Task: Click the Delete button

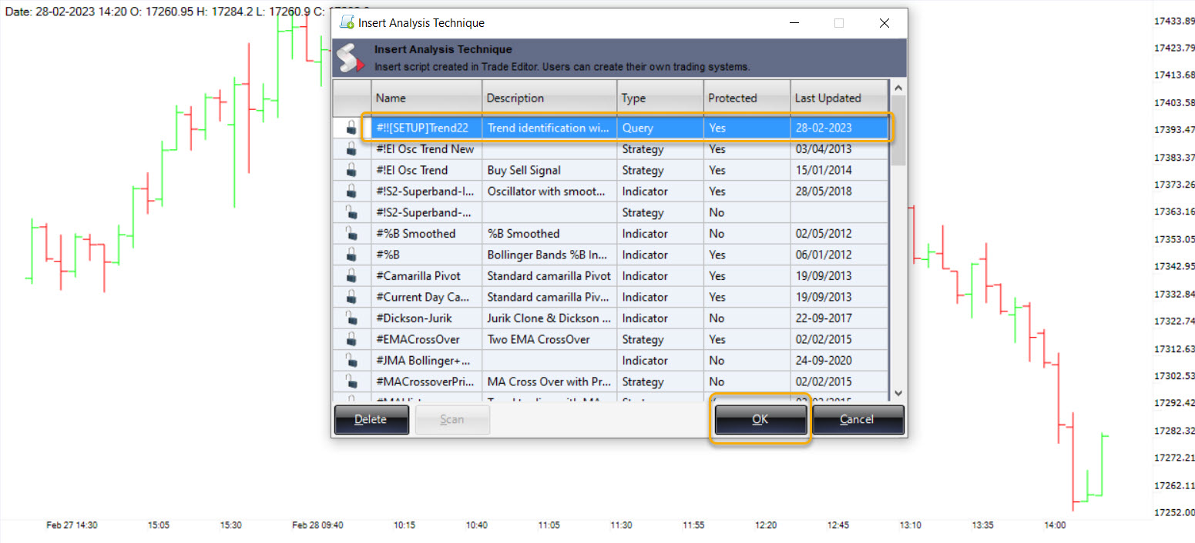Action: 371,419
